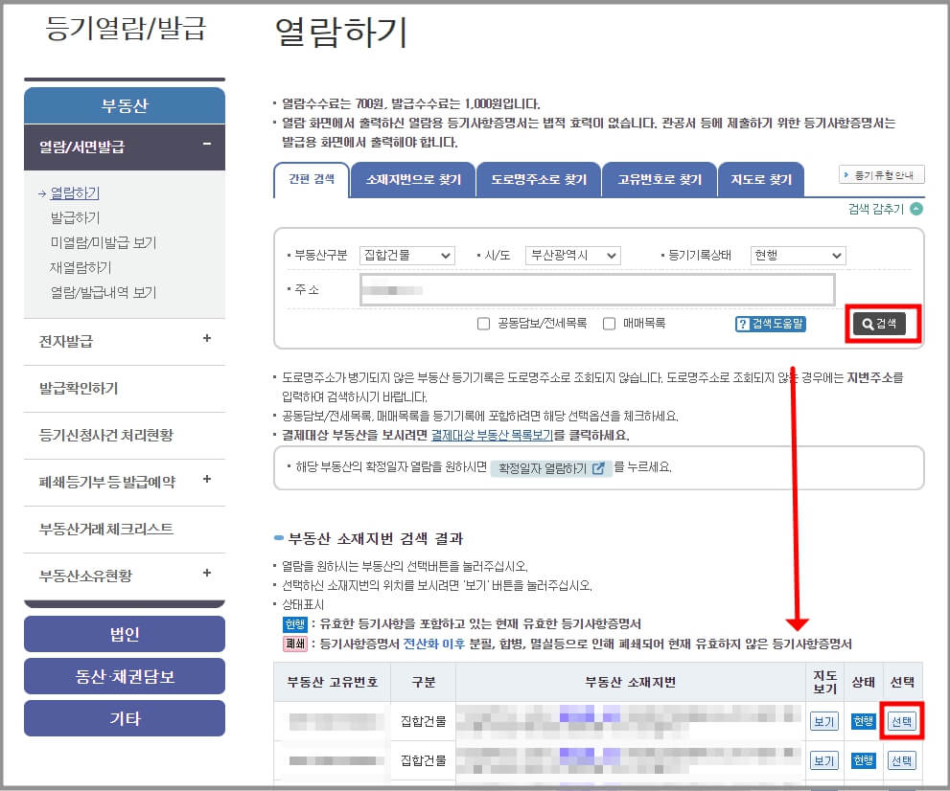Switch to the 소재지번으로 찾기 tab
This screenshot has width=950, height=791.
tap(411, 179)
